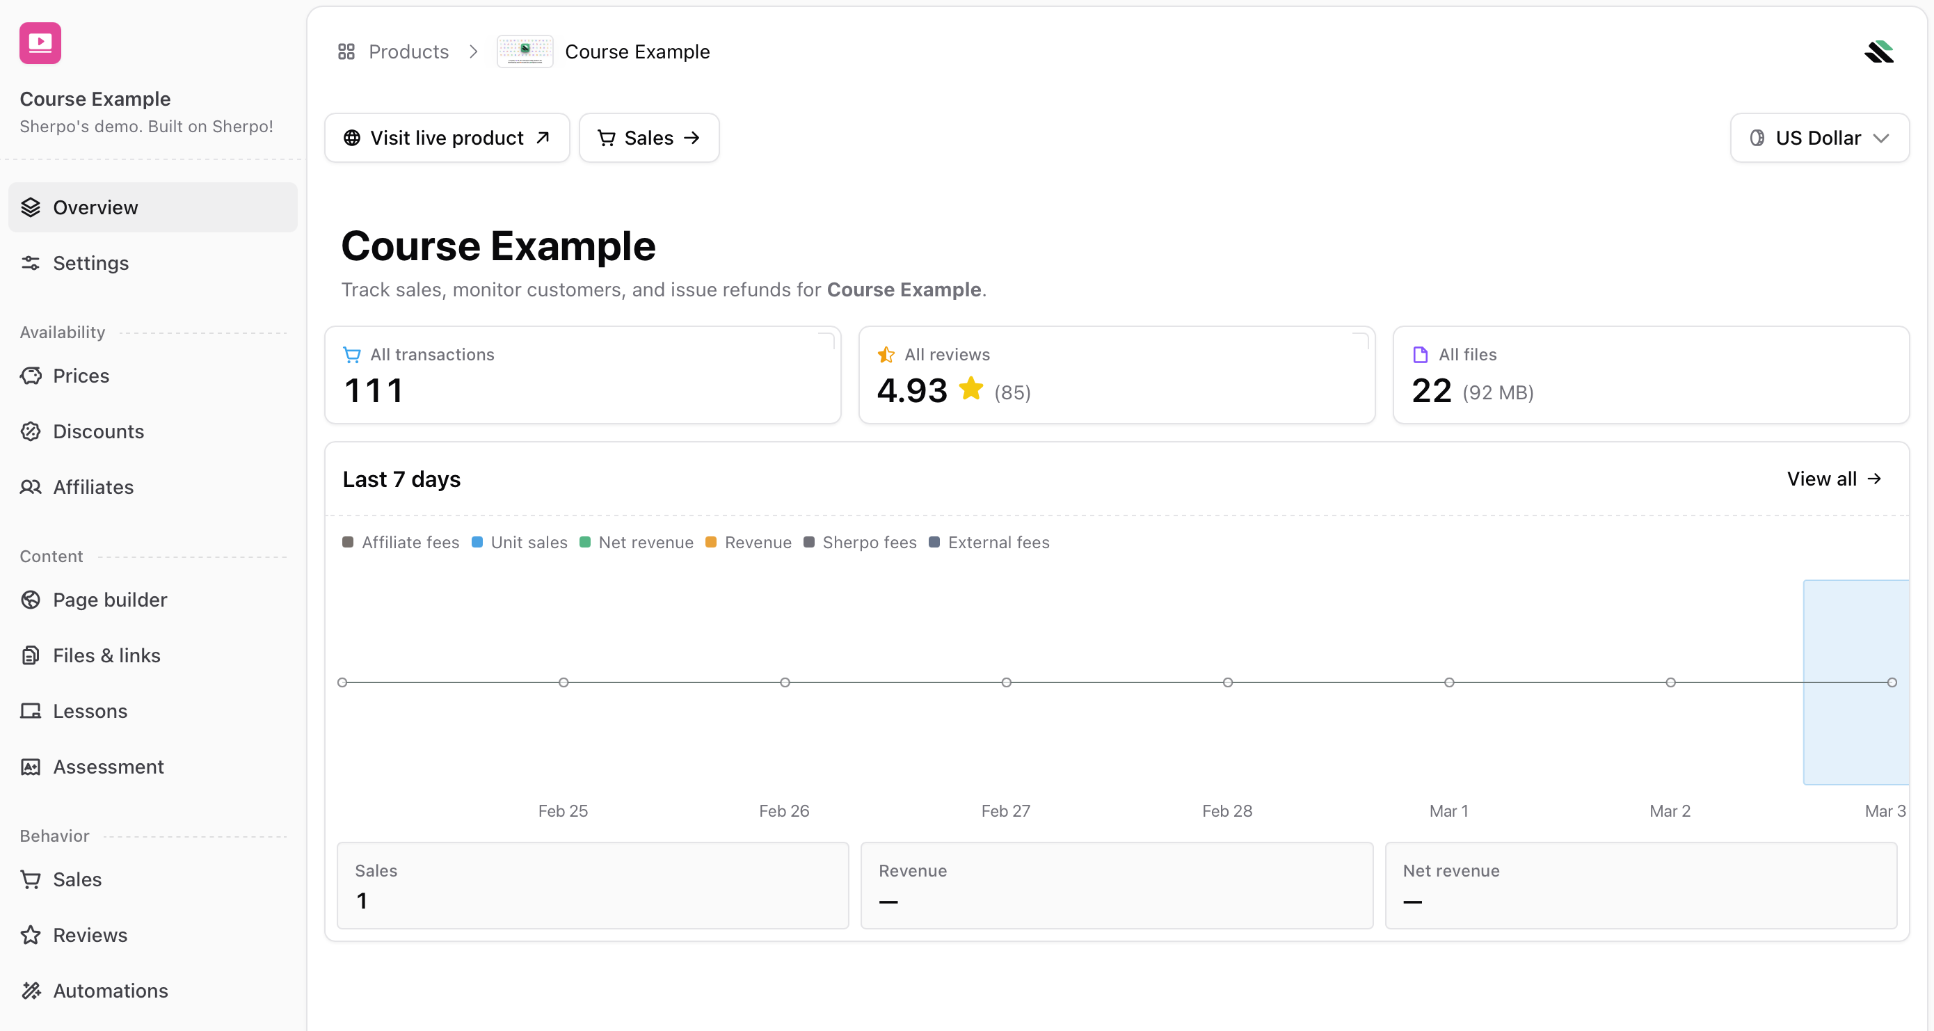Click the Automations wand icon
This screenshot has width=1934, height=1031.
pos(31,991)
